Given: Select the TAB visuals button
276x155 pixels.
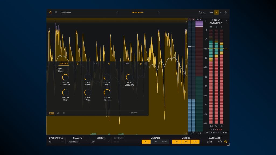Looking at the screenshot, I should 155,142.
